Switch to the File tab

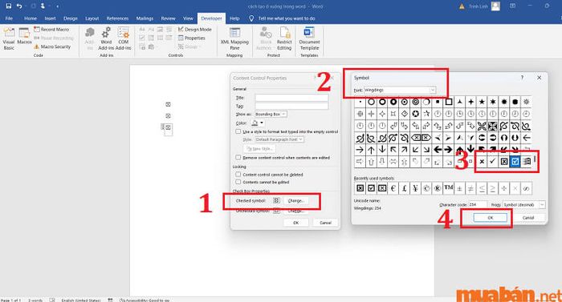coord(9,18)
